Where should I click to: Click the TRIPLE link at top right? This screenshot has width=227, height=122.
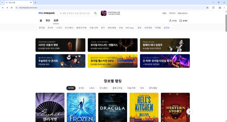tap(172, 13)
